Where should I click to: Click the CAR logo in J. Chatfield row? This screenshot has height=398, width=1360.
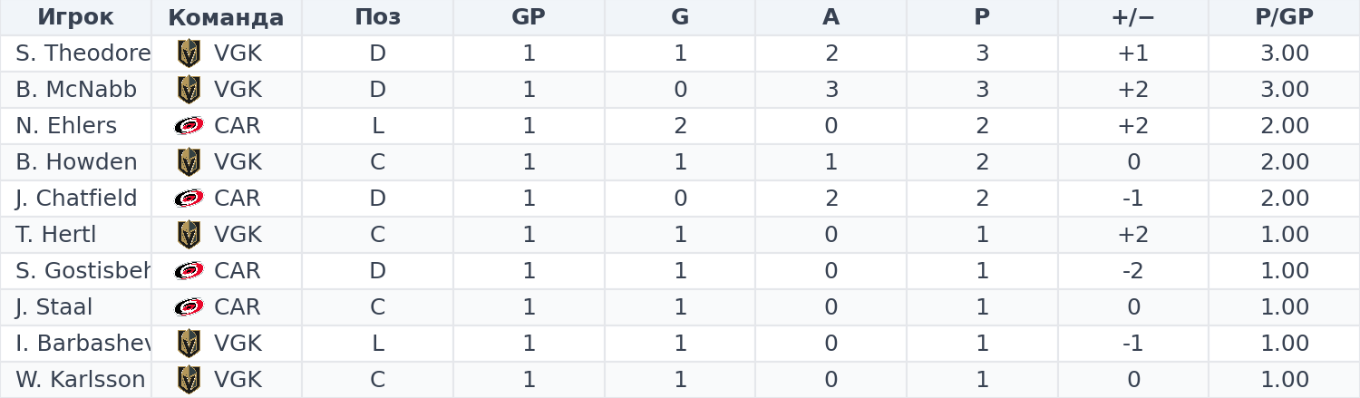coord(189,199)
